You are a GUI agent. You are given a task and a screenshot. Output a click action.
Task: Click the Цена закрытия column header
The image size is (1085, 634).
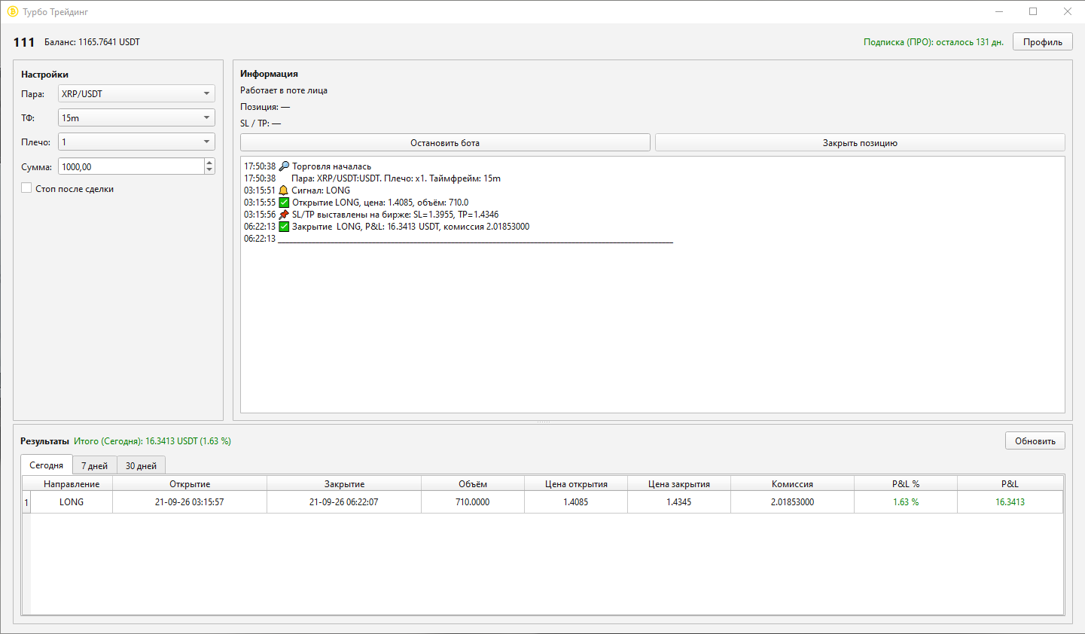point(679,483)
